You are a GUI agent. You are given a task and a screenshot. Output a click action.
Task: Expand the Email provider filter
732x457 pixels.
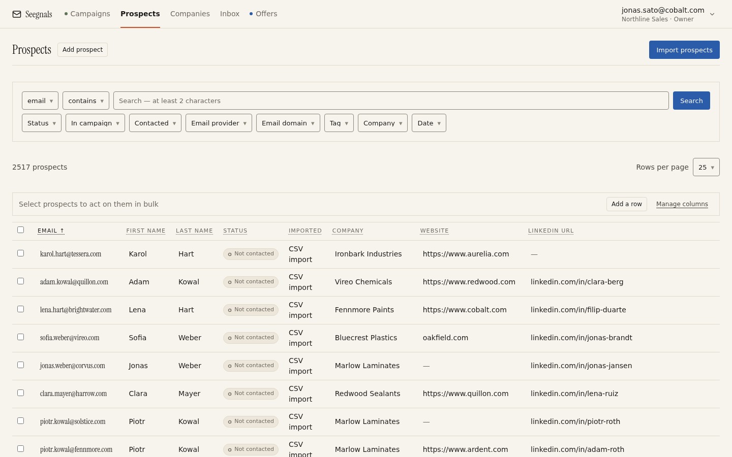(x=219, y=123)
